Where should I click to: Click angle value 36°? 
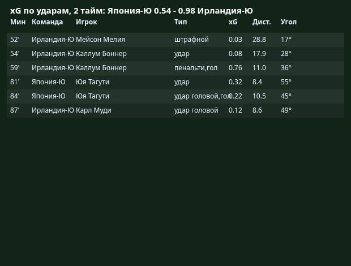286,68
